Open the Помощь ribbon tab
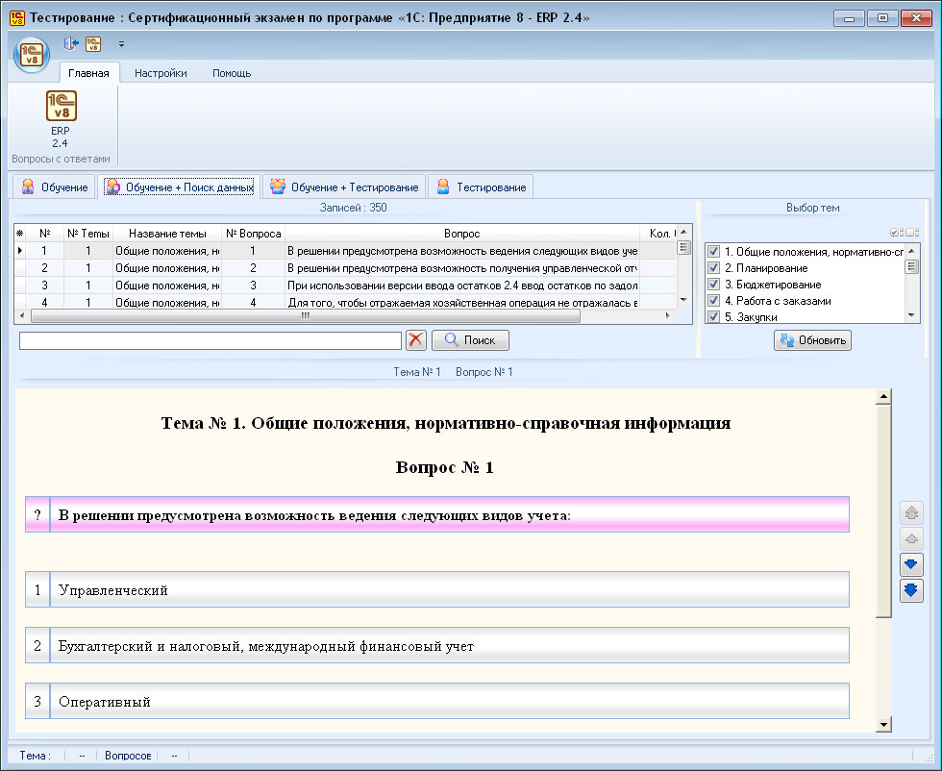 point(232,73)
